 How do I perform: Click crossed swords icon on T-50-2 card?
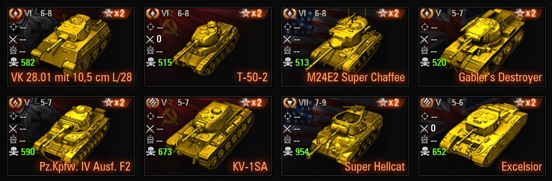(150, 39)
